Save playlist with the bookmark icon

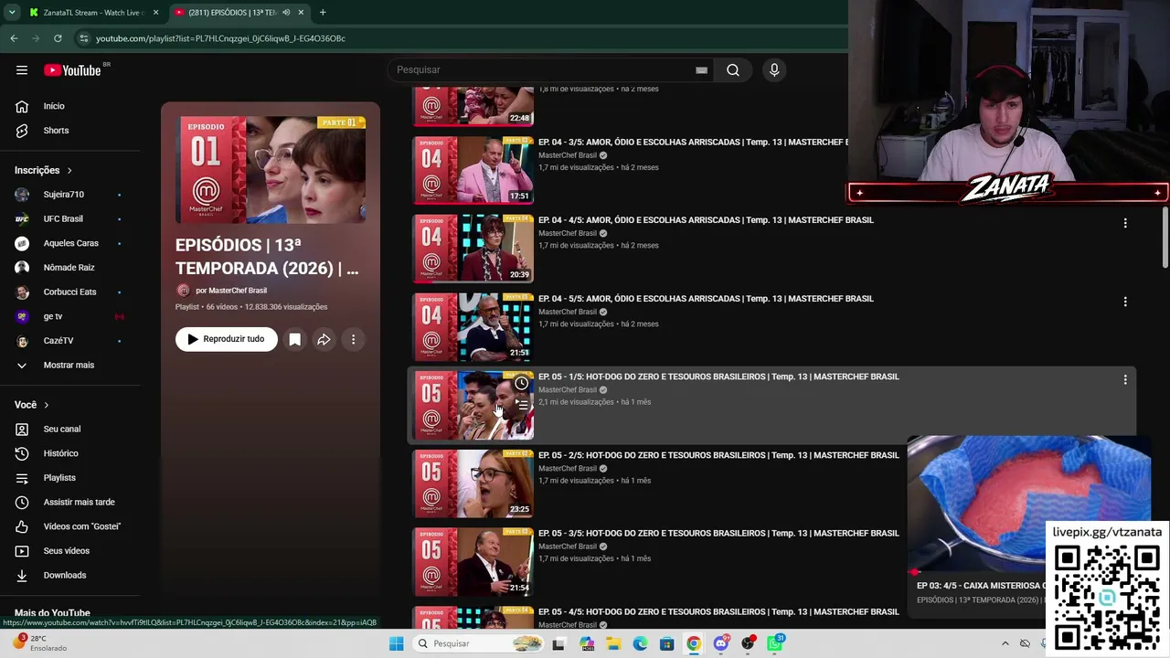click(x=294, y=339)
